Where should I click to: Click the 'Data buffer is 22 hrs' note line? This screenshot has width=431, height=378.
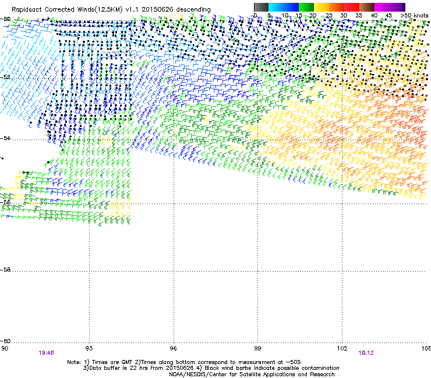(x=211, y=368)
